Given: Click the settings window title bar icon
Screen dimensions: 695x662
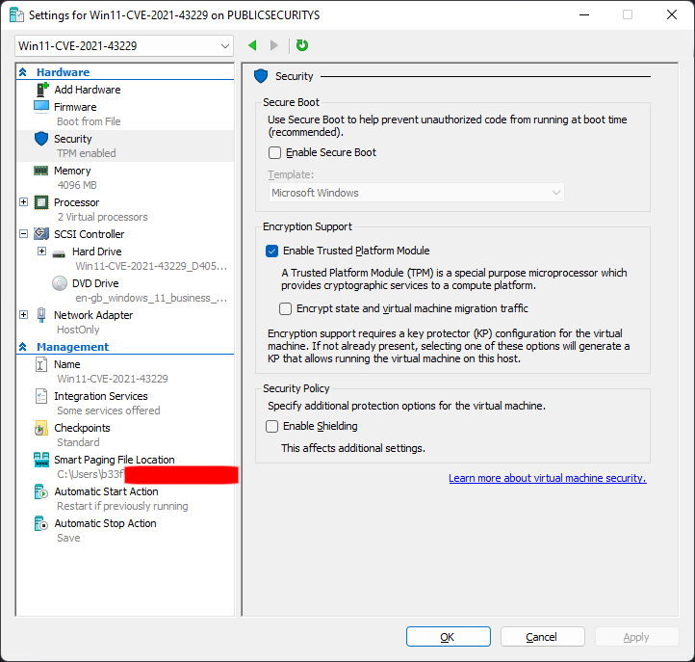Looking at the screenshot, I should tap(16, 15).
